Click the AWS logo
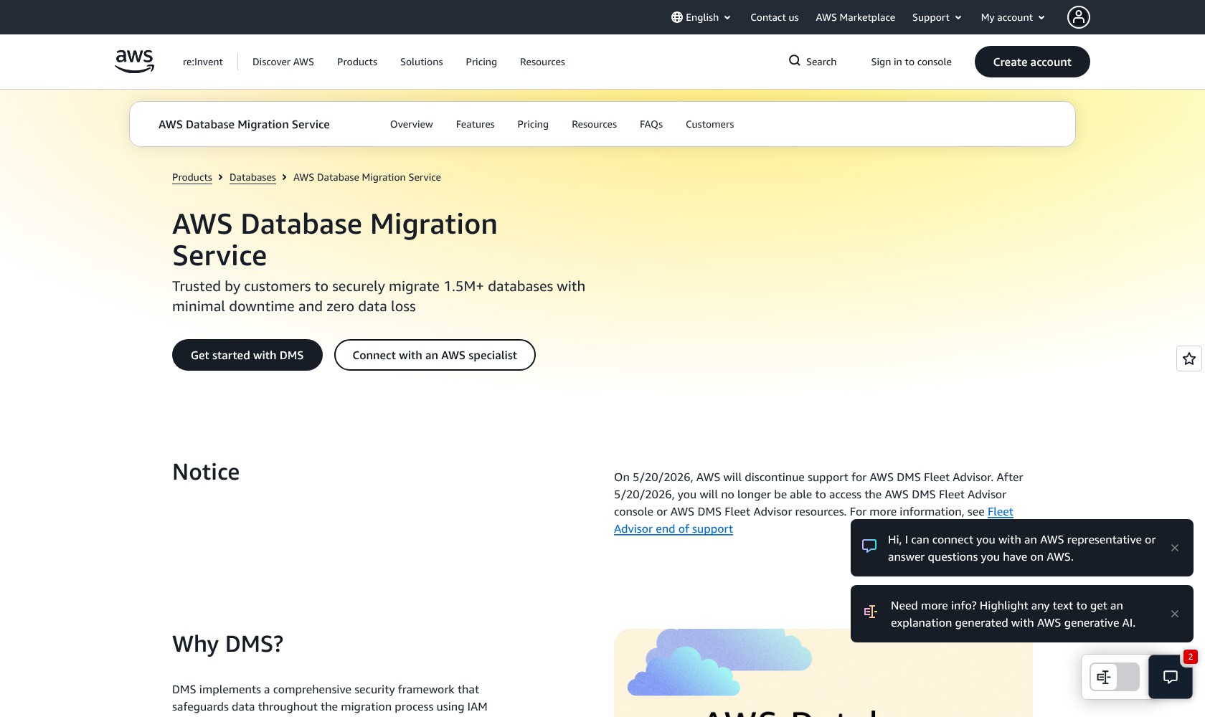The width and height of the screenshot is (1205, 717). click(x=135, y=62)
